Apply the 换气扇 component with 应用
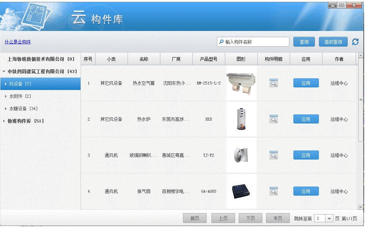This screenshot has height=231, width=367. [306, 191]
